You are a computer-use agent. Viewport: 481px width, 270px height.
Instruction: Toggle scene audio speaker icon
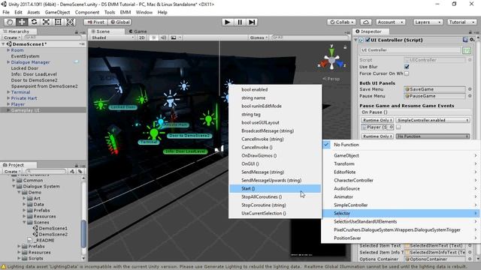tap(164, 37)
